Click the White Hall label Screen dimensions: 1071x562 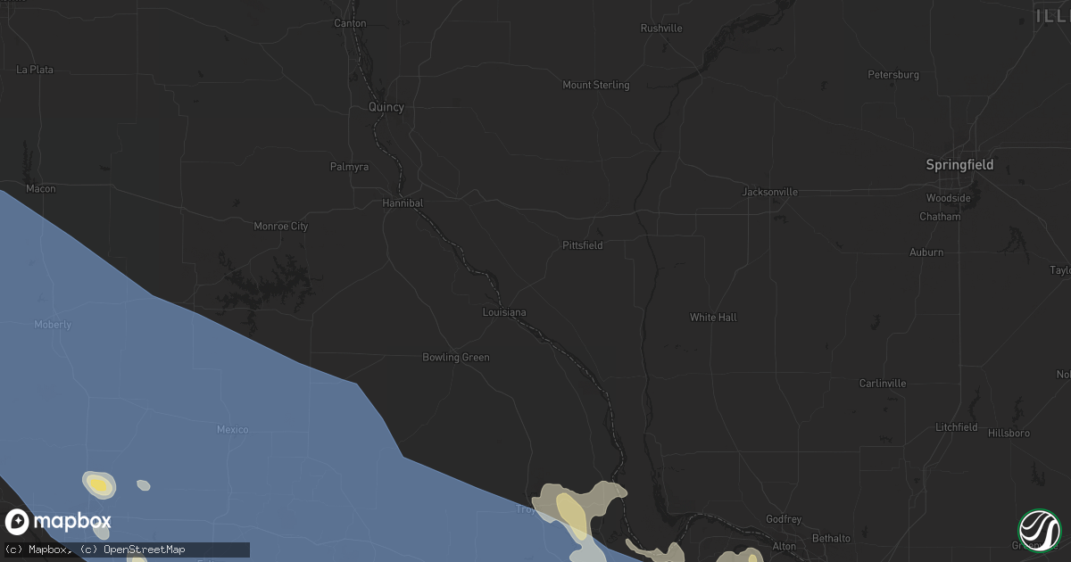pos(713,318)
